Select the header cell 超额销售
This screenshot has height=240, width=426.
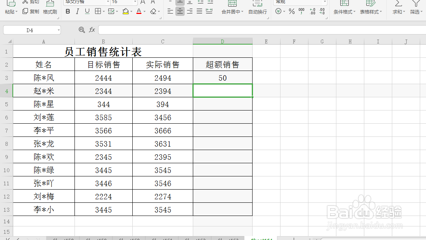(x=223, y=65)
